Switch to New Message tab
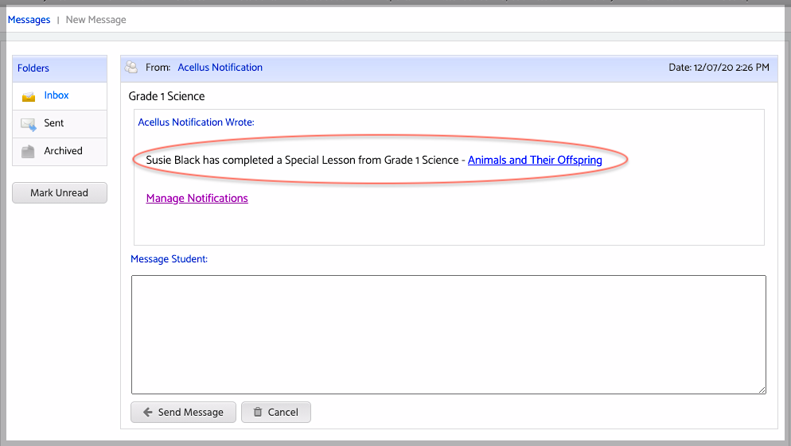This screenshot has height=446, width=791. pos(95,20)
